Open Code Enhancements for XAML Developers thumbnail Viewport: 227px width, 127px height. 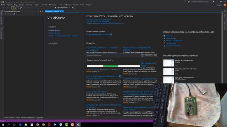coord(168,80)
